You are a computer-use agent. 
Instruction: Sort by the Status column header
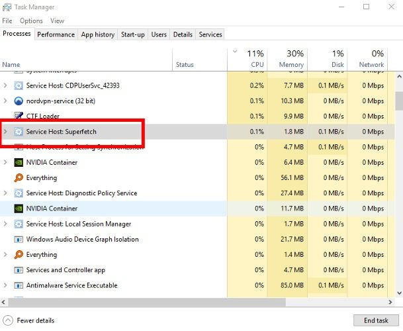tap(200, 60)
